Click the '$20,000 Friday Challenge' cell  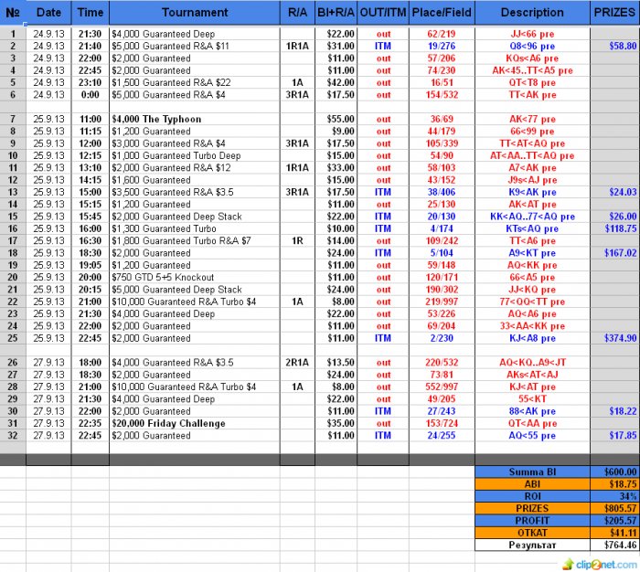click(195, 423)
